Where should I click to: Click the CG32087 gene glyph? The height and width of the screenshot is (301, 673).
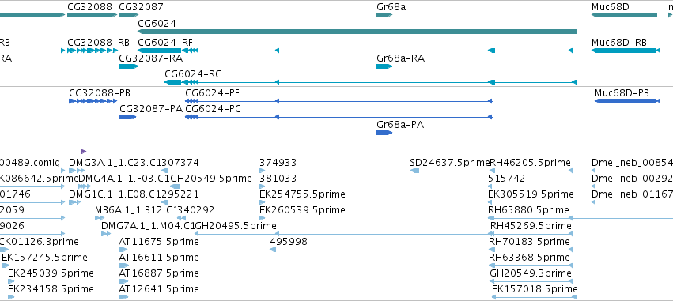click(128, 15)
